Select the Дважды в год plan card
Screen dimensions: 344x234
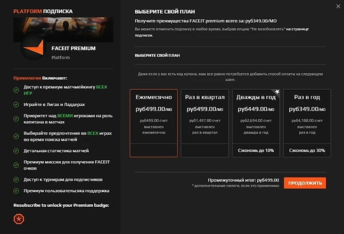pos(256,123)
